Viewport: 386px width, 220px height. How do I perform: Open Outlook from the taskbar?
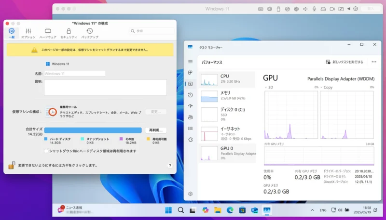point(254,210)
